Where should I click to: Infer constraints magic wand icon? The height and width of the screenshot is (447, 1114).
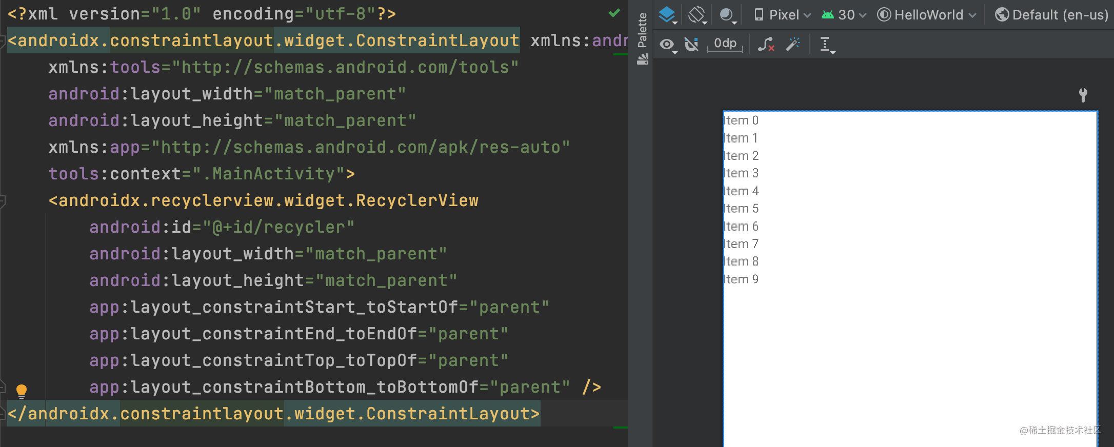click(x=793, y=44)
